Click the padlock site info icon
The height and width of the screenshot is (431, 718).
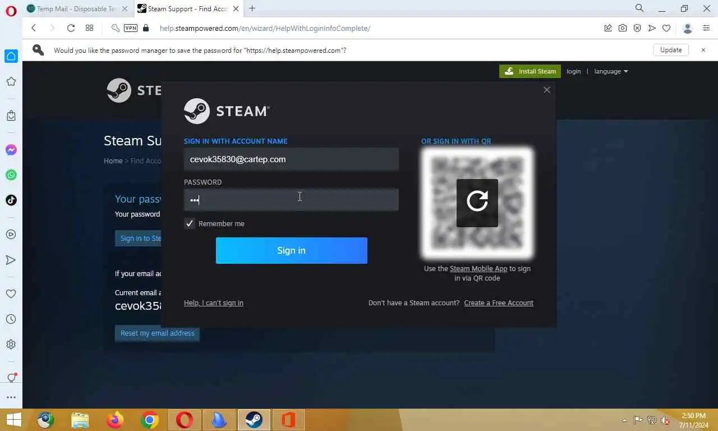coord(146,28)
